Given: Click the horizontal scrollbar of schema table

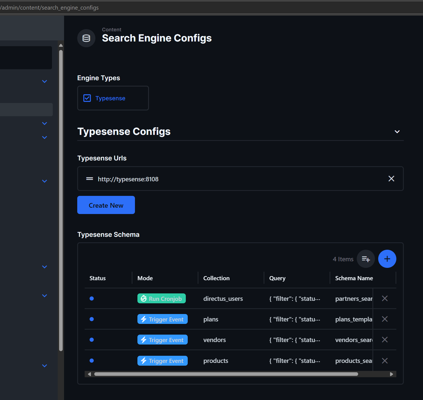Looking at the screenshot, I should pyautogui.click(x=226, y=374).
